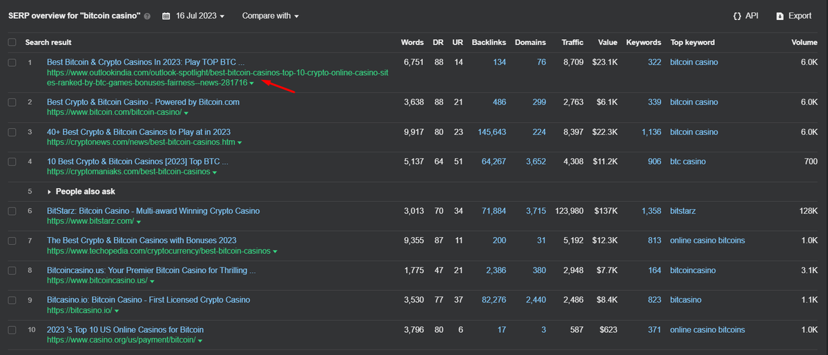Check the box for the techopedia.com result
Viewport: 828px width, 355px height.
tap(12, 241)
